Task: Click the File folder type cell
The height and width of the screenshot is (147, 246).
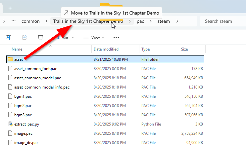Action: point(150,59)
